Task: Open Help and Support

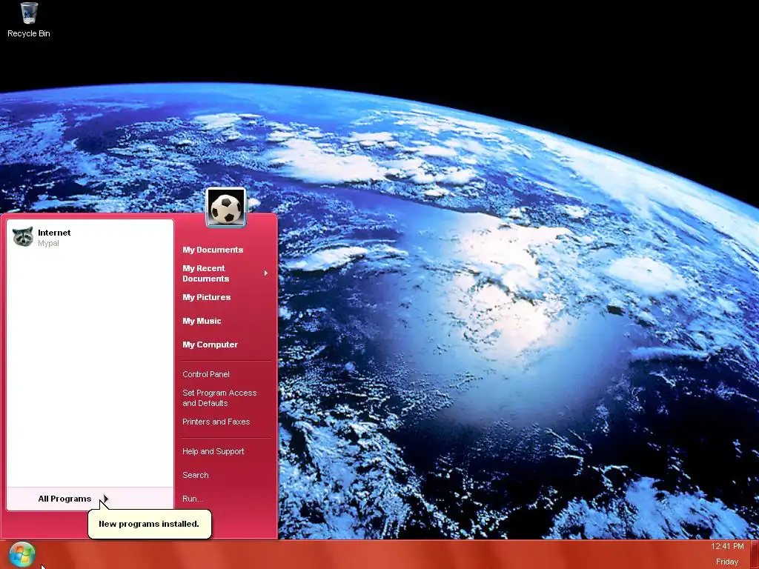Action: (x=213, y=451)
